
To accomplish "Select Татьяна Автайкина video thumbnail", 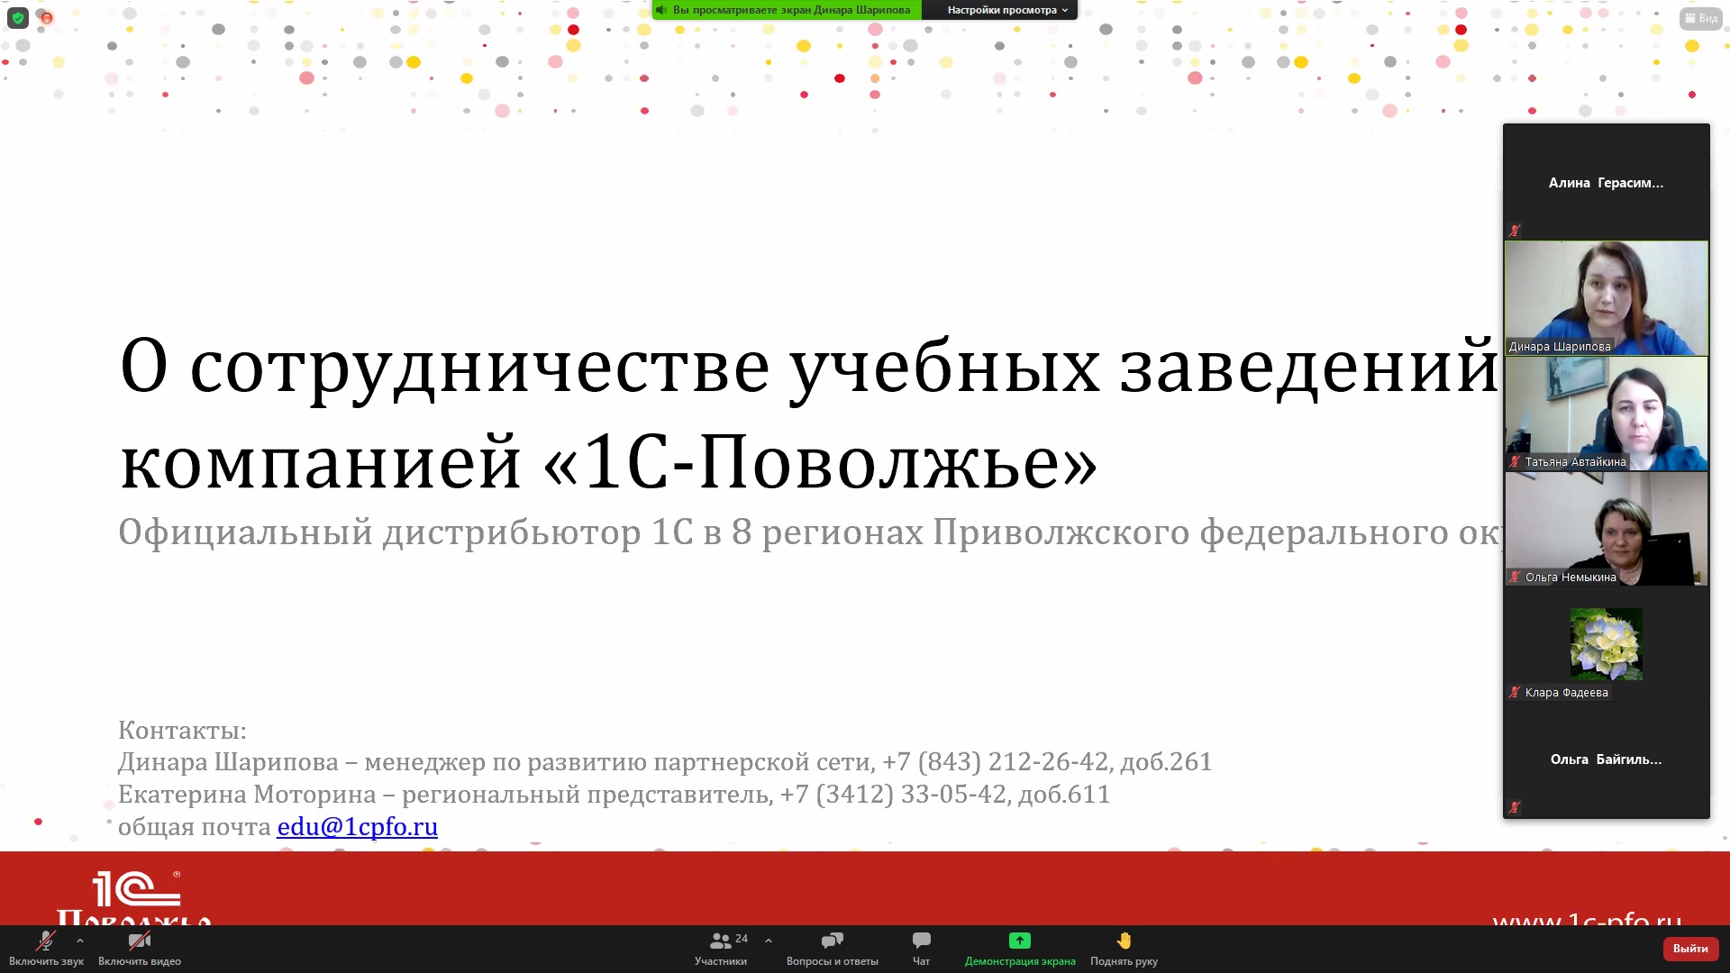I will click(x=1607, y=414).
